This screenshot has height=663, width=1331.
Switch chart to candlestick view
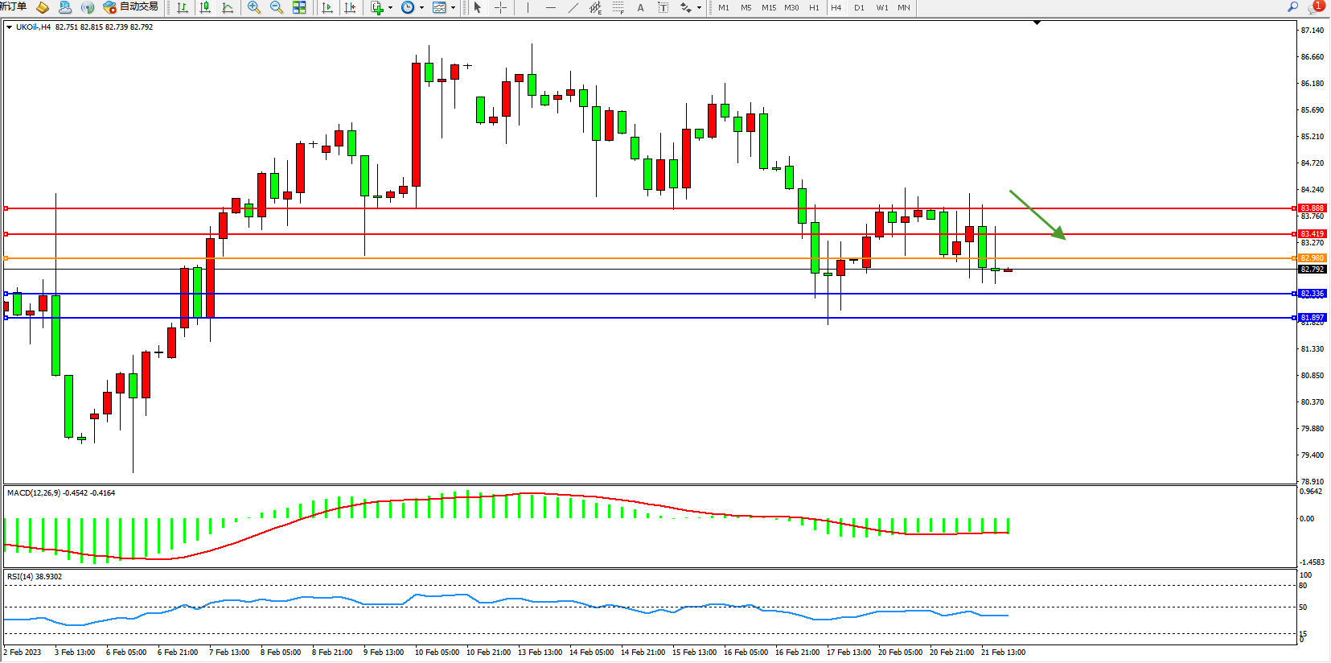(x=205, y=8)
